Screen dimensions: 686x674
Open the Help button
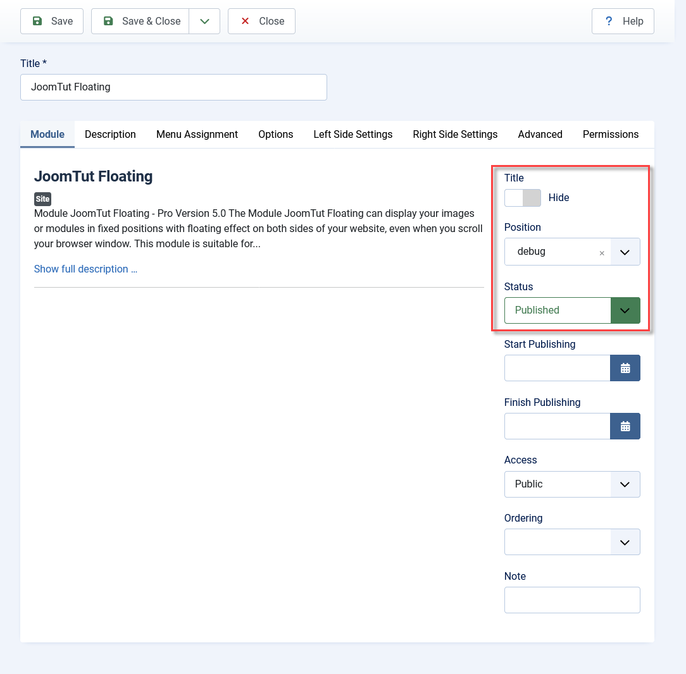coord(623,21)
